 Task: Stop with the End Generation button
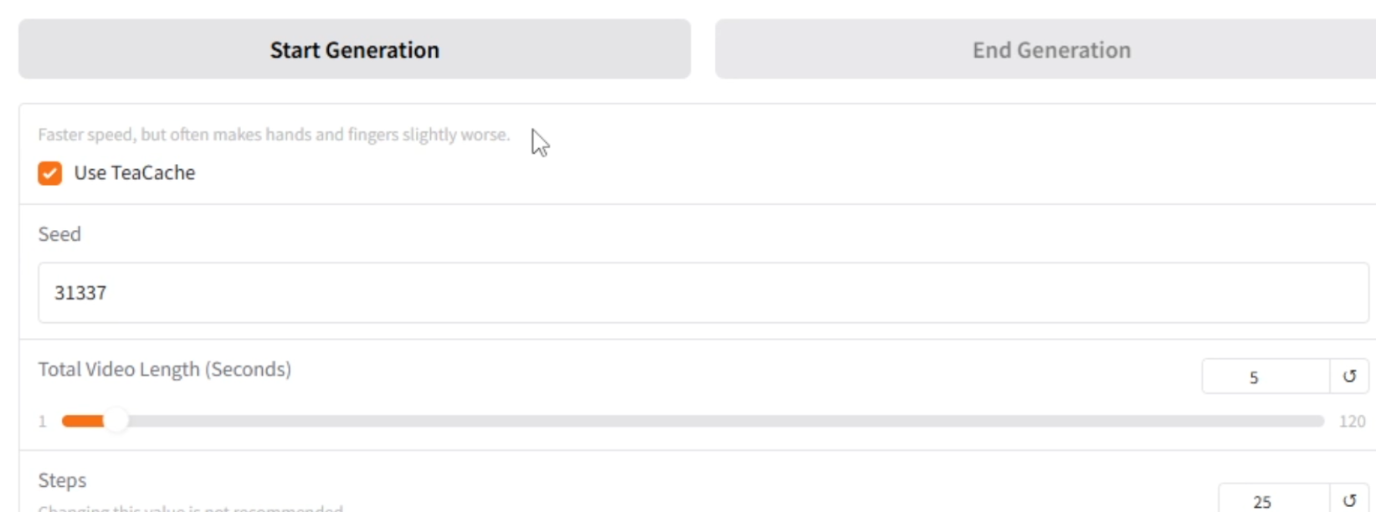click(1045, 49)
